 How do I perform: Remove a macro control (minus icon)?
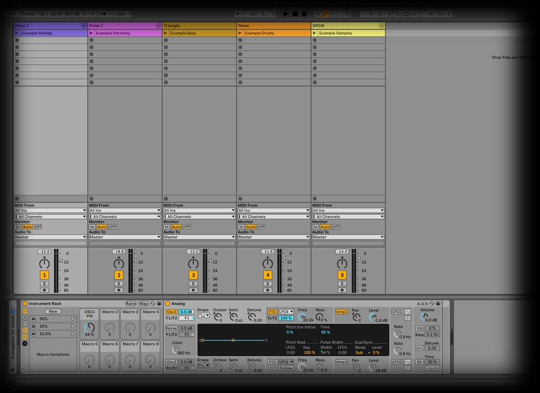25,324
